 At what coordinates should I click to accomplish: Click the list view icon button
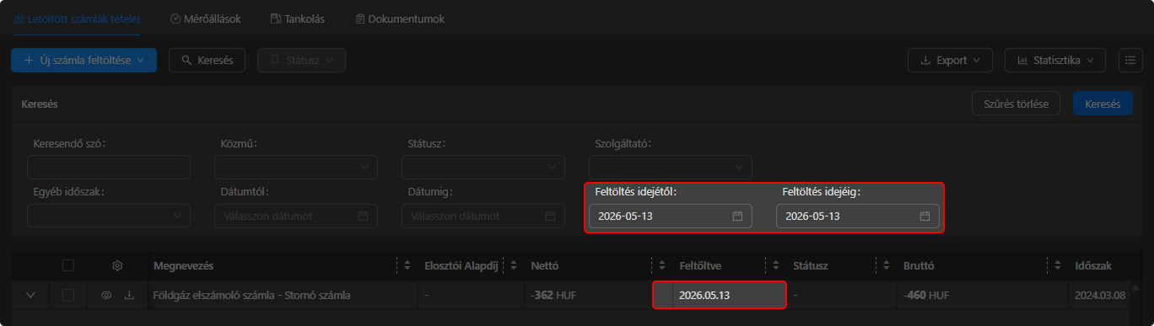(1130, 61)
